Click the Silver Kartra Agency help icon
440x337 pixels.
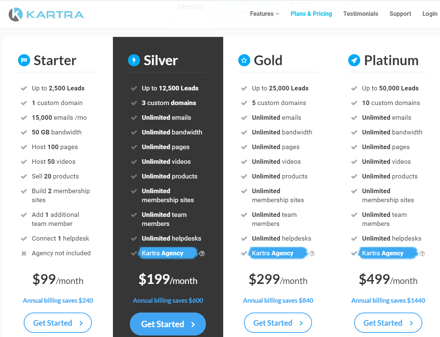coord(202,253)
